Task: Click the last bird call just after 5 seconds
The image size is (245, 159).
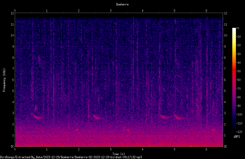Action: pyautogui.click(x=178, y=117)
